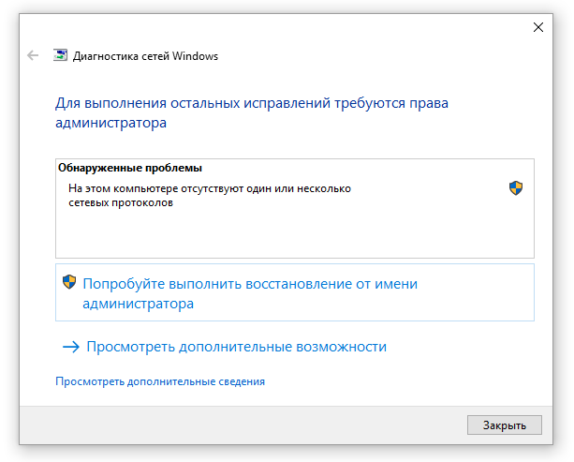The image size is (574, 462).
Task: Select "Попробуйте выполнить восстановление от имени" option
Action: (x=250, y=284)
